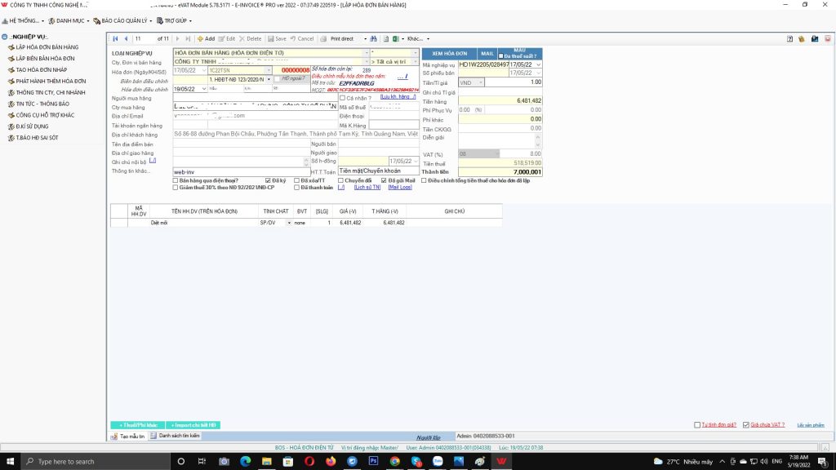Open the VND currency dropdown

click(480, 82)
